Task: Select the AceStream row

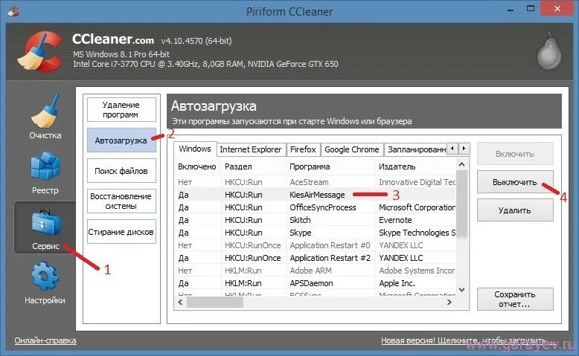Action: [x=315, y=182]
